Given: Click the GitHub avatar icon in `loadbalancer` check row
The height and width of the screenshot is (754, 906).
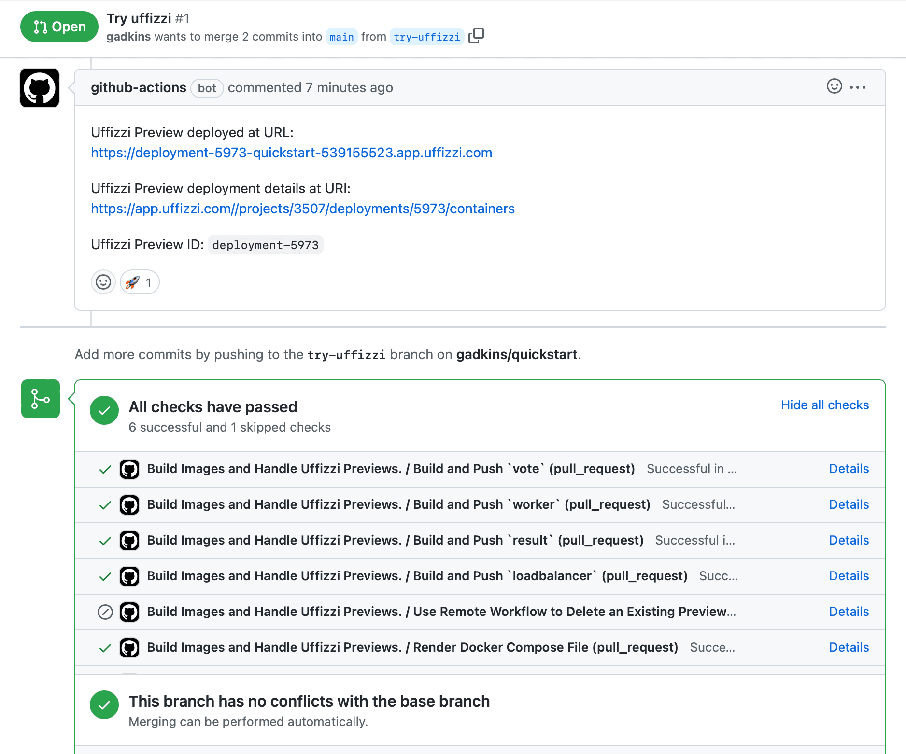Looking at the screenshot, I should [x=129, y=576].
